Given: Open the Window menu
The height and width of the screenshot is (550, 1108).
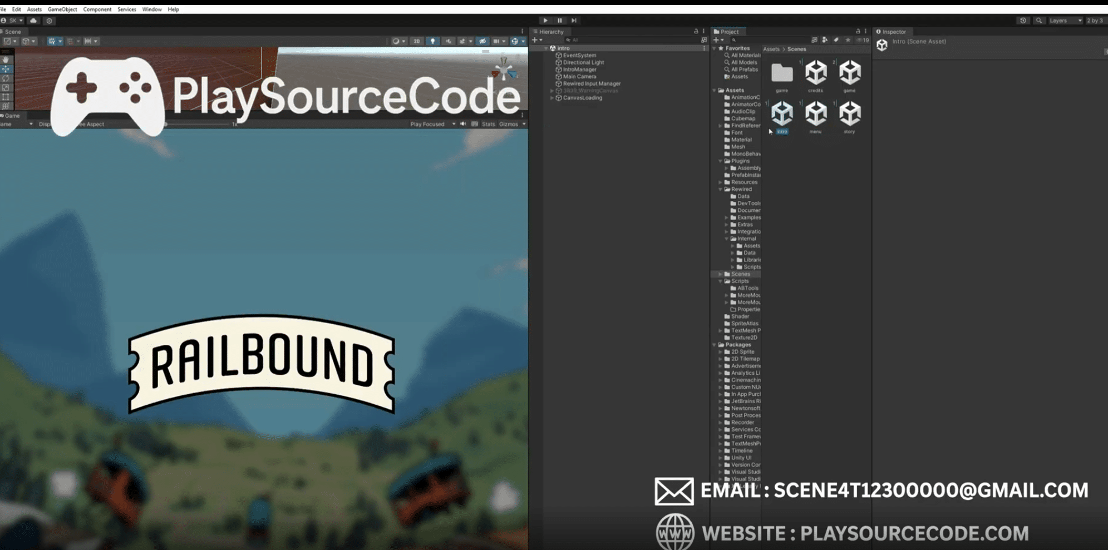Looking at the screenshot, I should pyautogui.click(x=151, y=9).
